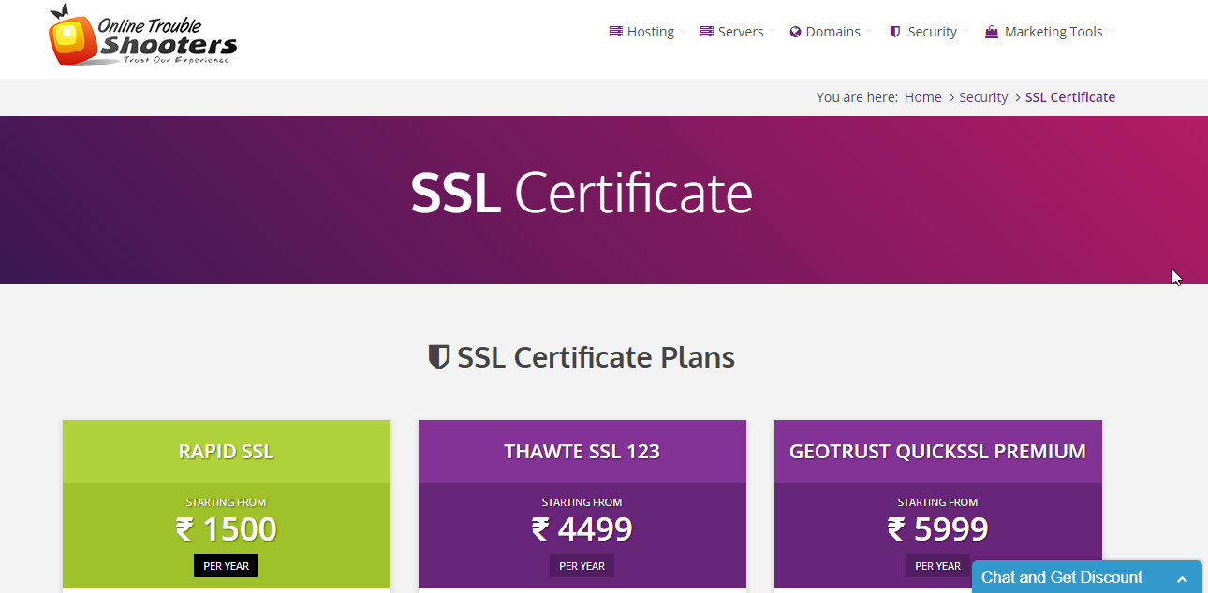Expand the Hosting dropdown menu

click(x=650, y=31)
